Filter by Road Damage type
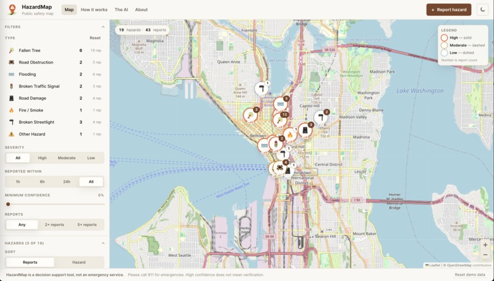 [x=55, y=98]
